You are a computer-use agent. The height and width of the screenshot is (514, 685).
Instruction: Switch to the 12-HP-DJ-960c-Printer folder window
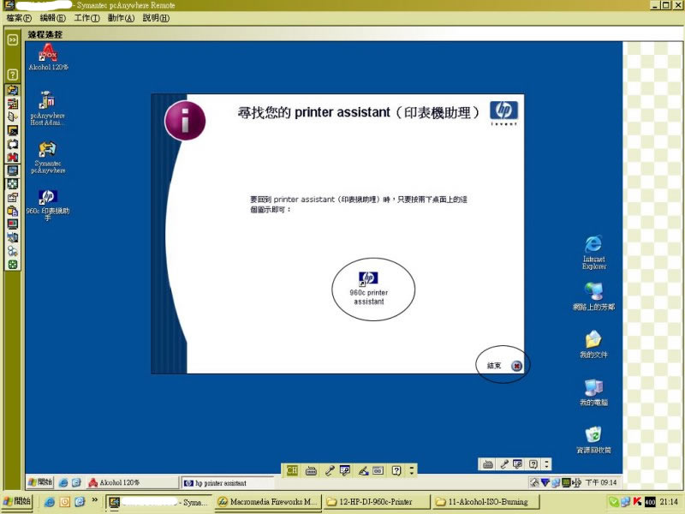click(376, 502)
